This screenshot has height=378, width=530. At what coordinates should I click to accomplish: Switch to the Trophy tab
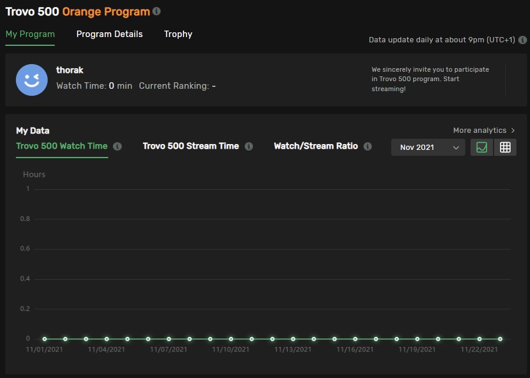click(x=178, y=34)
